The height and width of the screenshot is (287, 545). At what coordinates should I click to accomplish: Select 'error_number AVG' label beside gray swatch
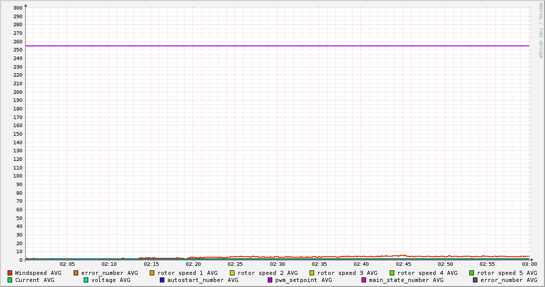pyautogui.click(x=509, y=280)
